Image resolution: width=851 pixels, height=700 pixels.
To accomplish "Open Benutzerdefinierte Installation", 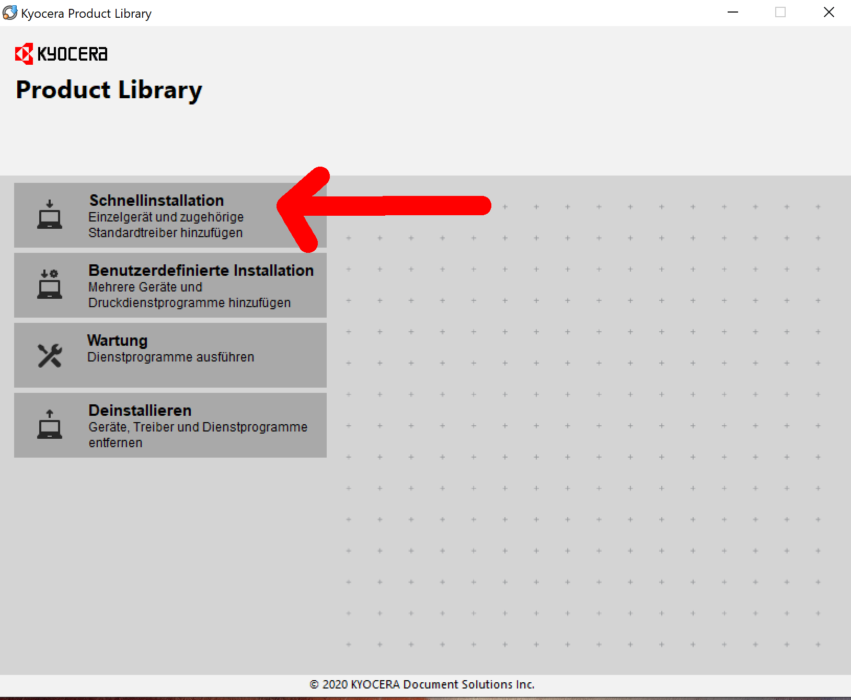I will click(201, 271).
